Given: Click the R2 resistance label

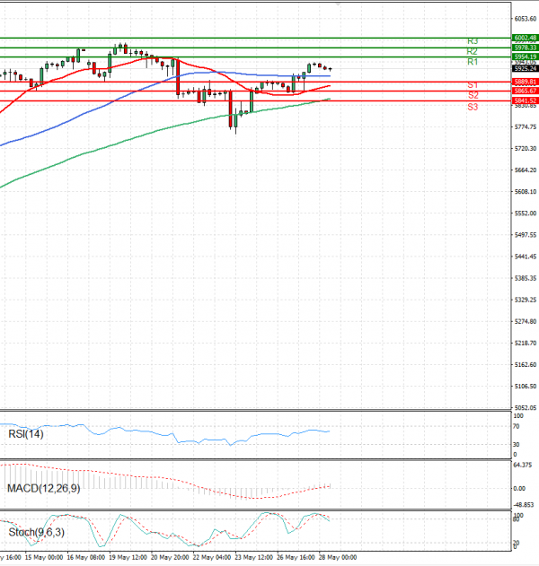Looking at the screenshot, I should click(473, 52).
